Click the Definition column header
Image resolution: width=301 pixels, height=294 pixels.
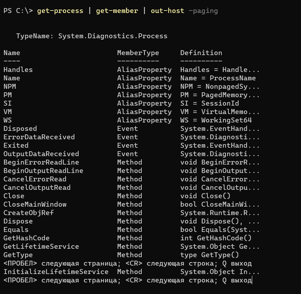pos(201,53)
